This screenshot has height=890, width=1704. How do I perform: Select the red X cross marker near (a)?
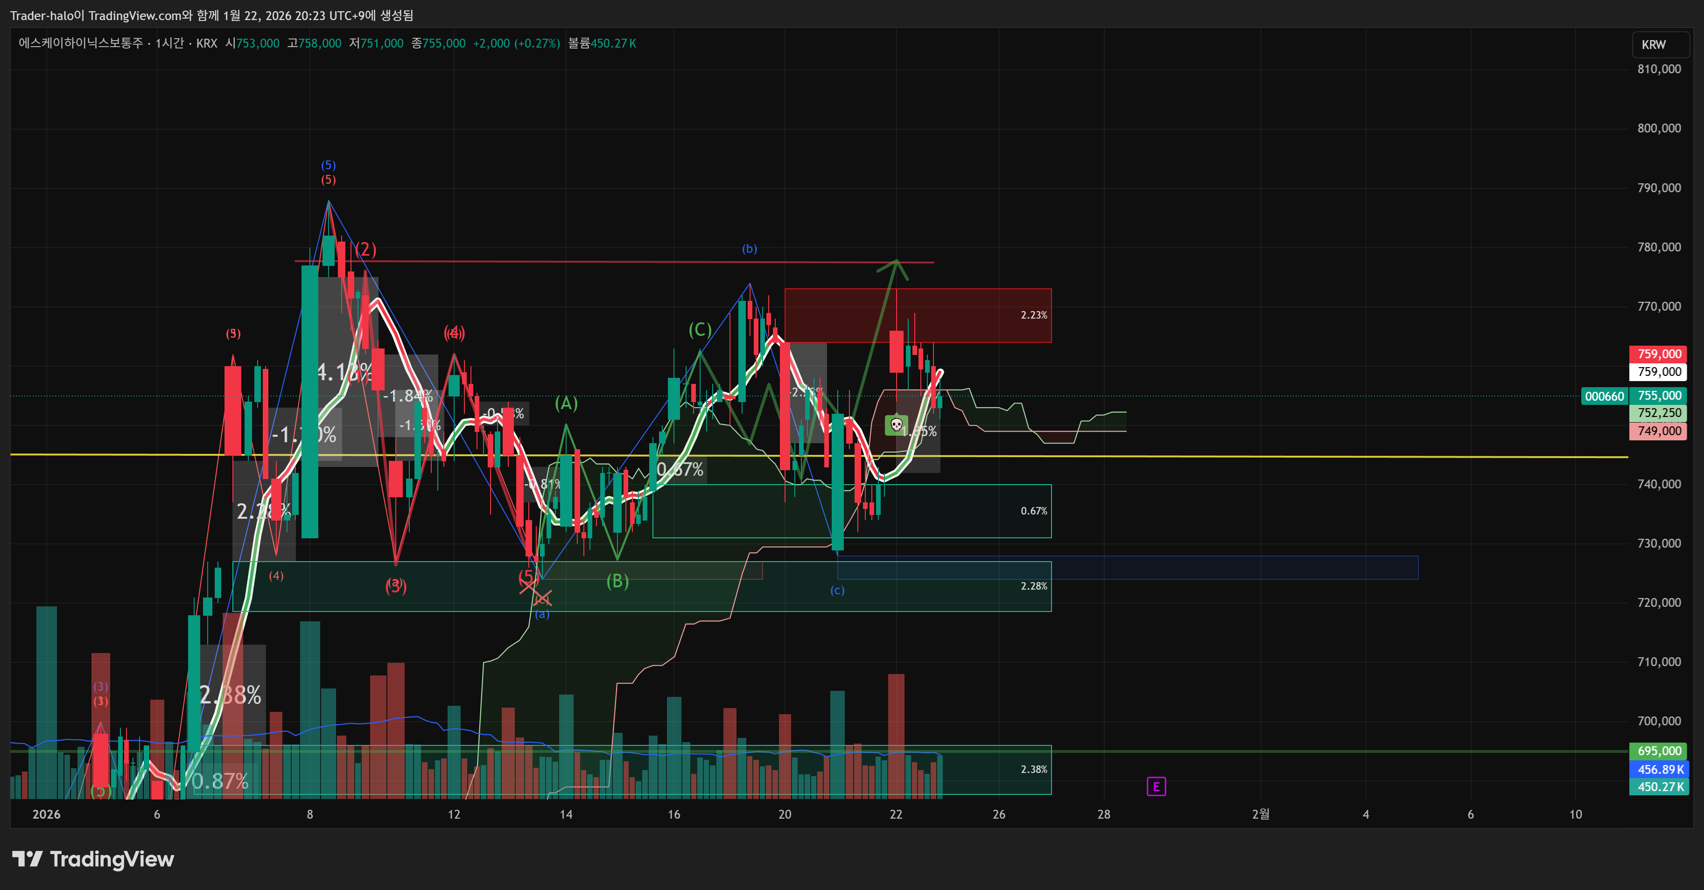point(542,599)
